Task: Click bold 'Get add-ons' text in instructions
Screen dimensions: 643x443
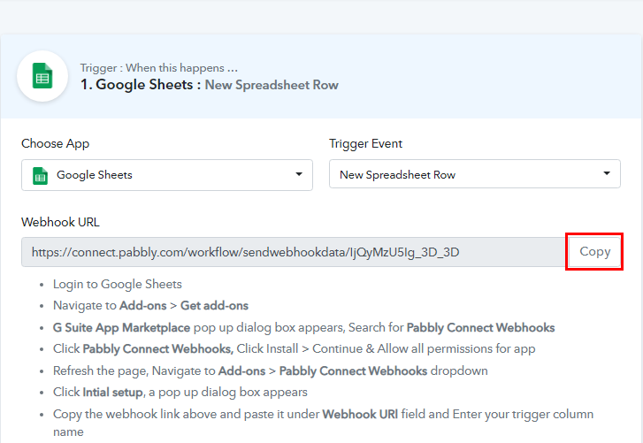Action: (x=214, y=306)
